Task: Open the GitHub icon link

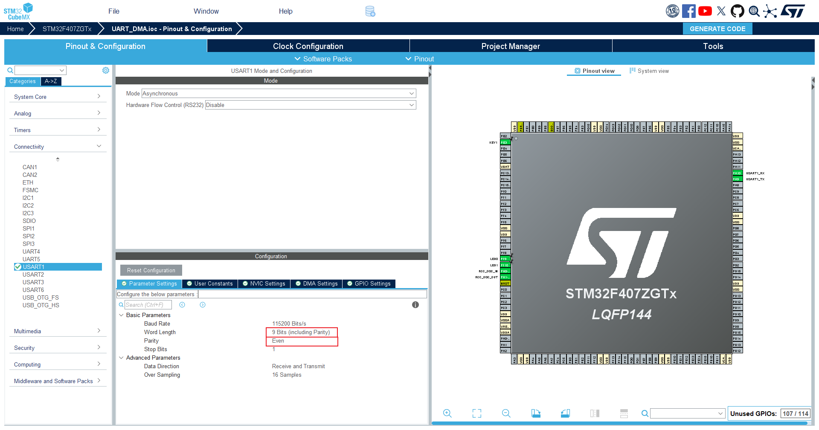Action: click(738, 11)
